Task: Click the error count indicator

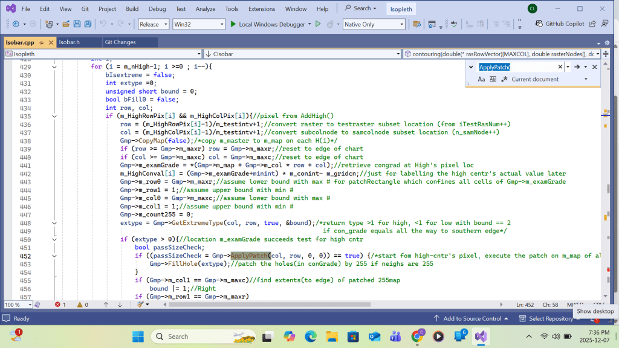Action: click(x=60, y=304)
